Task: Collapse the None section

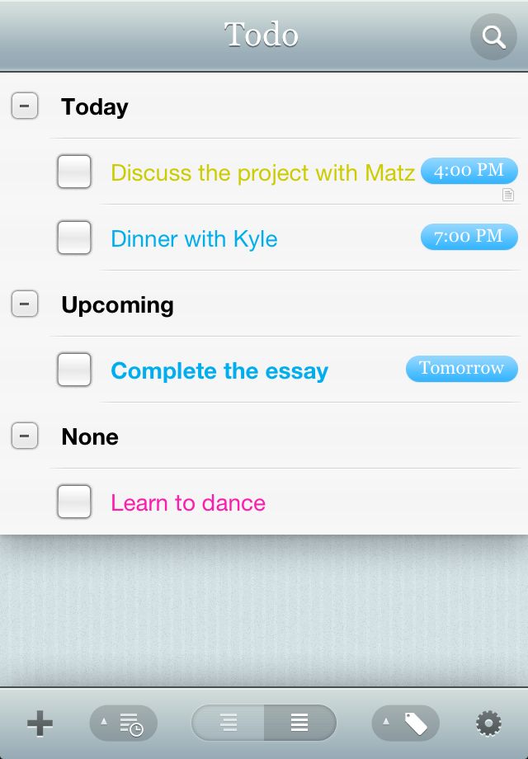Action: coord(25,436)
